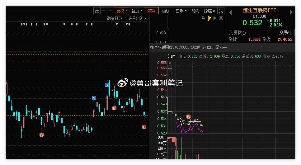Open 设置均线 moving average dropdown
The width and height of the screenshot is (301, 165).
click(x=137, y=18)
